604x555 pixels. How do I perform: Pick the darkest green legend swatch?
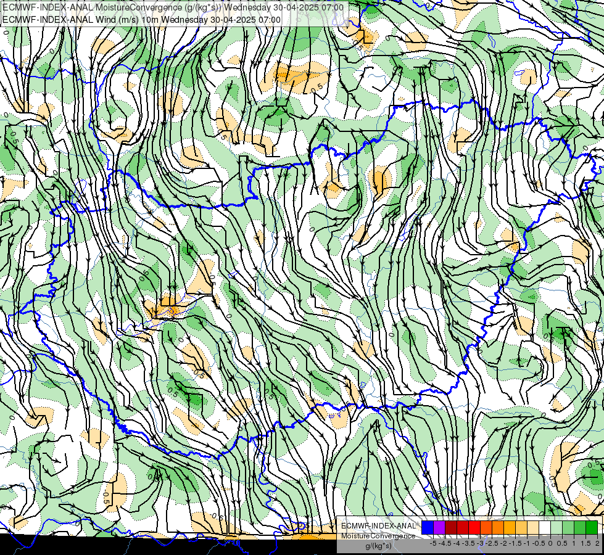(x=592, y=527)
